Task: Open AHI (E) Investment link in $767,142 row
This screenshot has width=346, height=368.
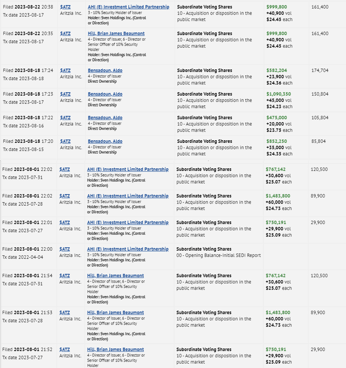Action: [128, 169]
